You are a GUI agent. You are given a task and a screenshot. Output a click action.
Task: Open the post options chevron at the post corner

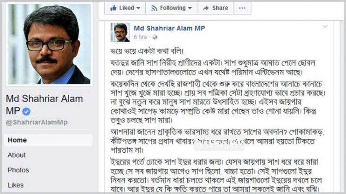pyautogui.click(x=325, y=26)
